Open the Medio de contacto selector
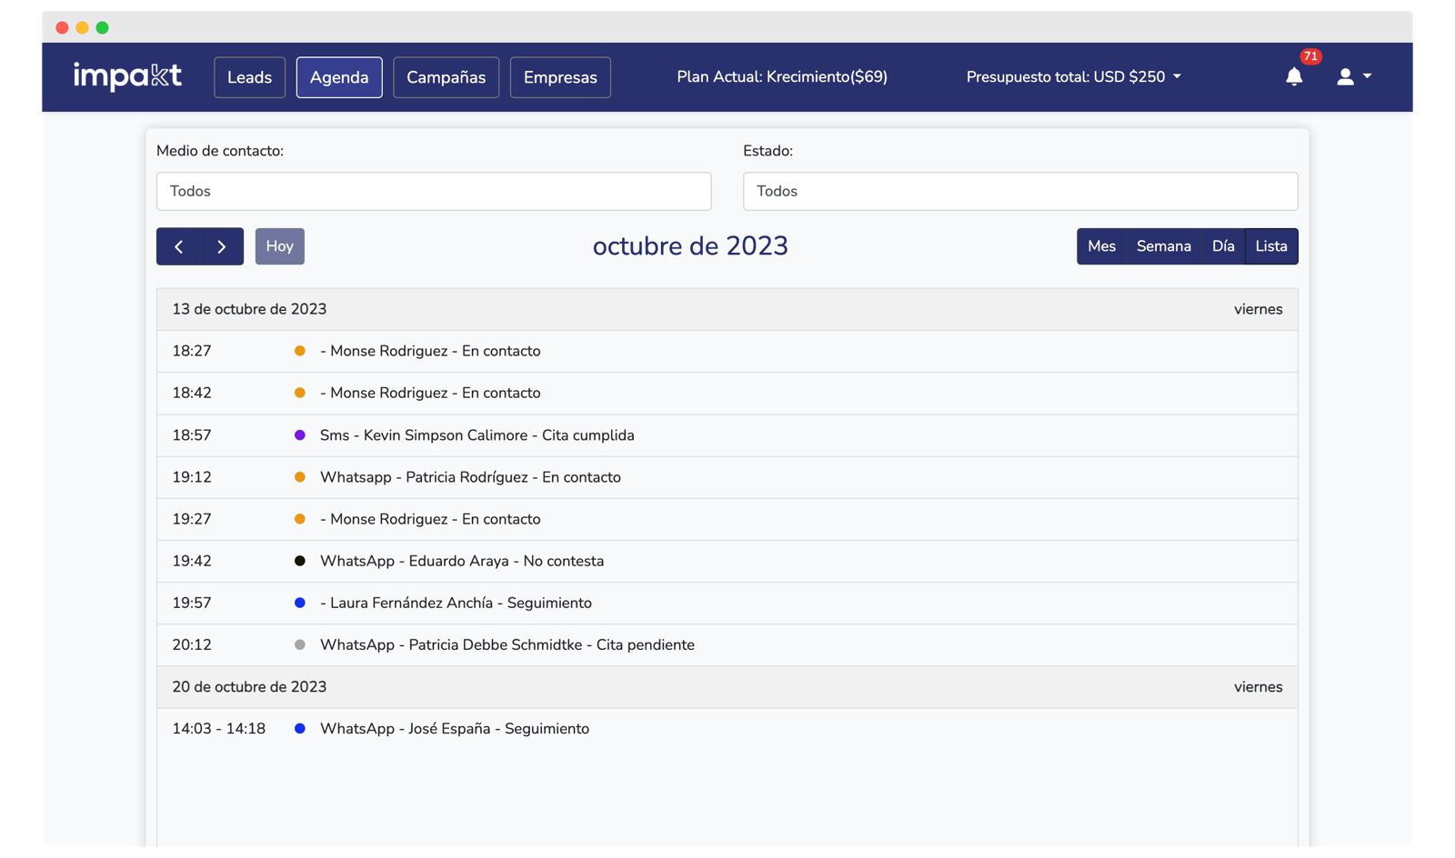This screenshot has width=1455, height=858. [x=434, y=192]
